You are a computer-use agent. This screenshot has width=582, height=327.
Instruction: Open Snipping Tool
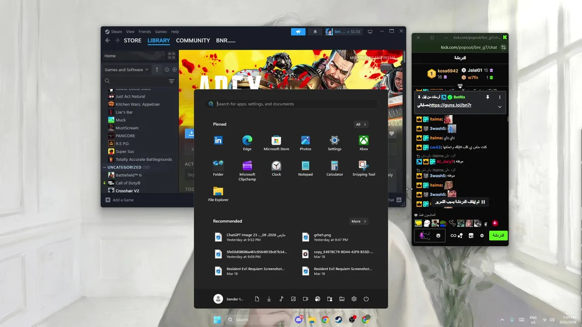[x=364, y=168]
